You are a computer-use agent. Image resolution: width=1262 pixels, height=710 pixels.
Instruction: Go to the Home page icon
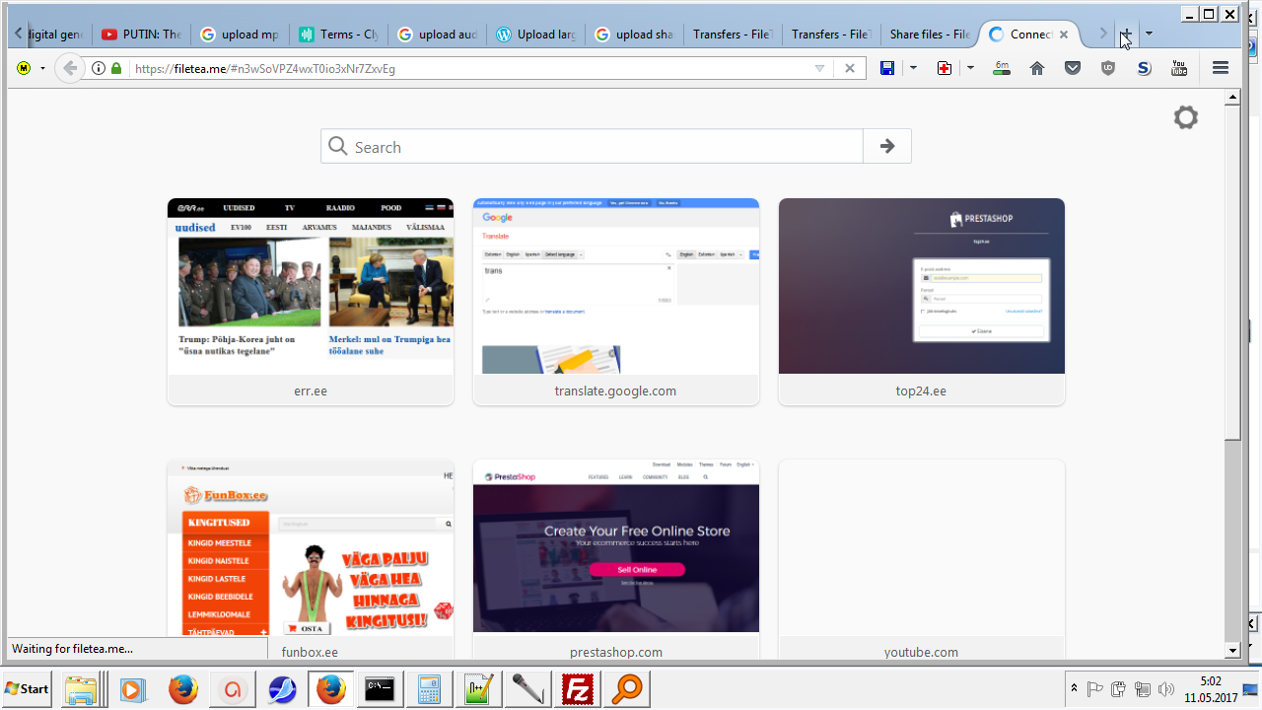point(1037,68)
